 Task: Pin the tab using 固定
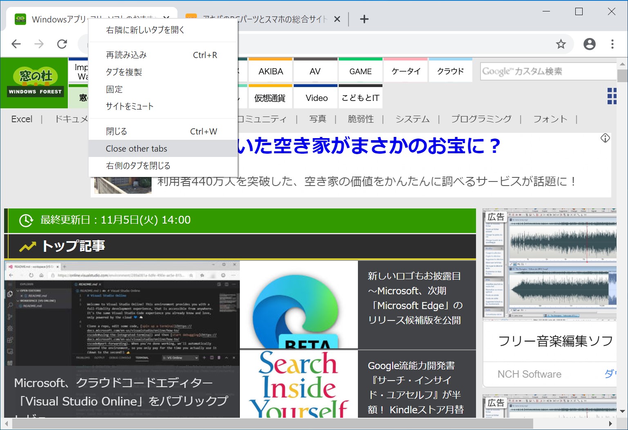114,89
